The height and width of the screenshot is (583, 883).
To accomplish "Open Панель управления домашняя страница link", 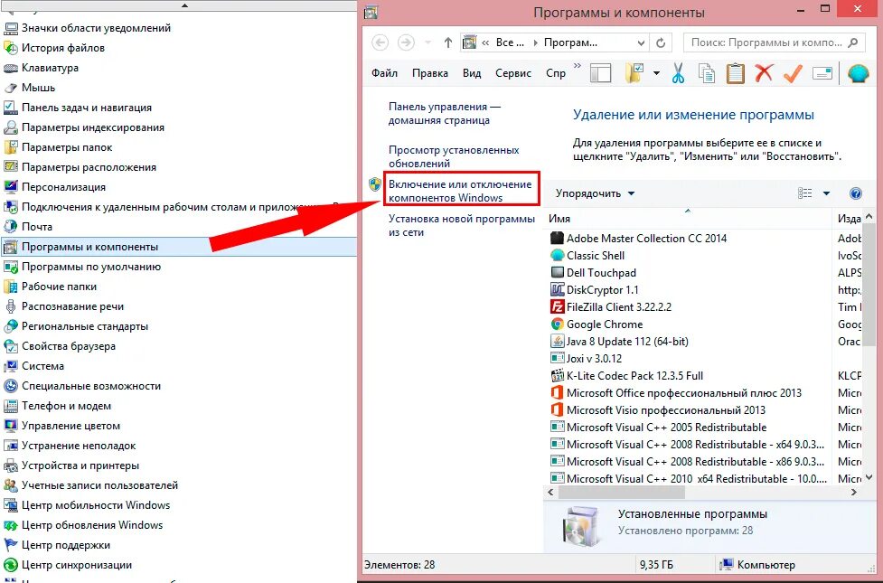I will (445, 113).
